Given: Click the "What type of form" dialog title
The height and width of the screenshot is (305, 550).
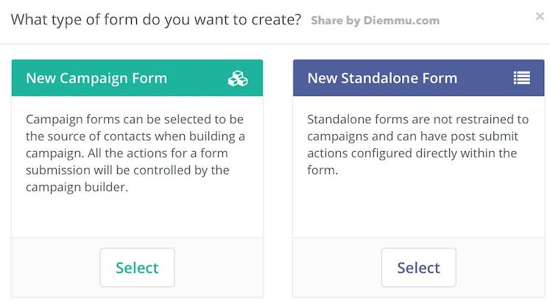Looking at the screenshot, I should point(156,19).
